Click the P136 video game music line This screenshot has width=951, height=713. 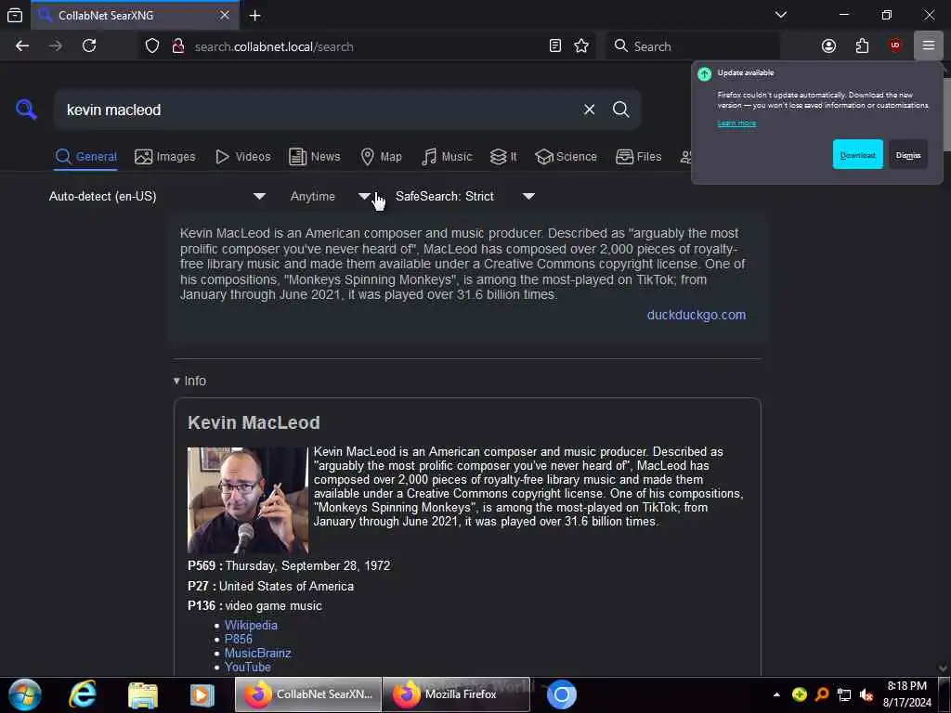click(254, 605)
